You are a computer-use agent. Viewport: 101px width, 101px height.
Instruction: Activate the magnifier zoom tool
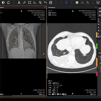(x=40, y=3)
